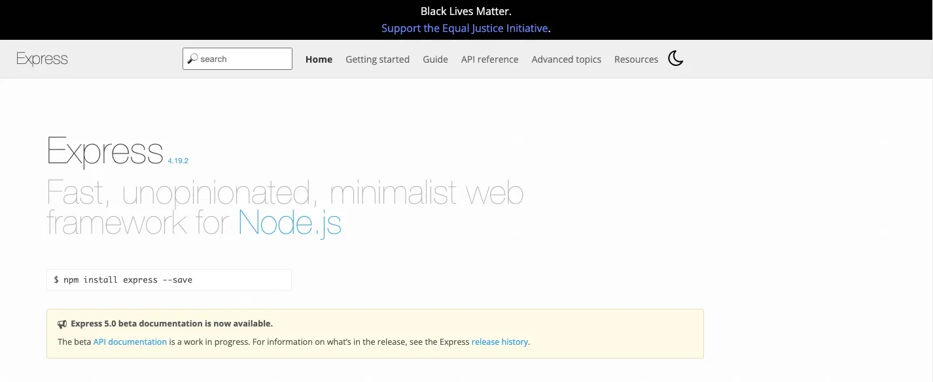Expand the API reference menu

(x=489, y=59)
